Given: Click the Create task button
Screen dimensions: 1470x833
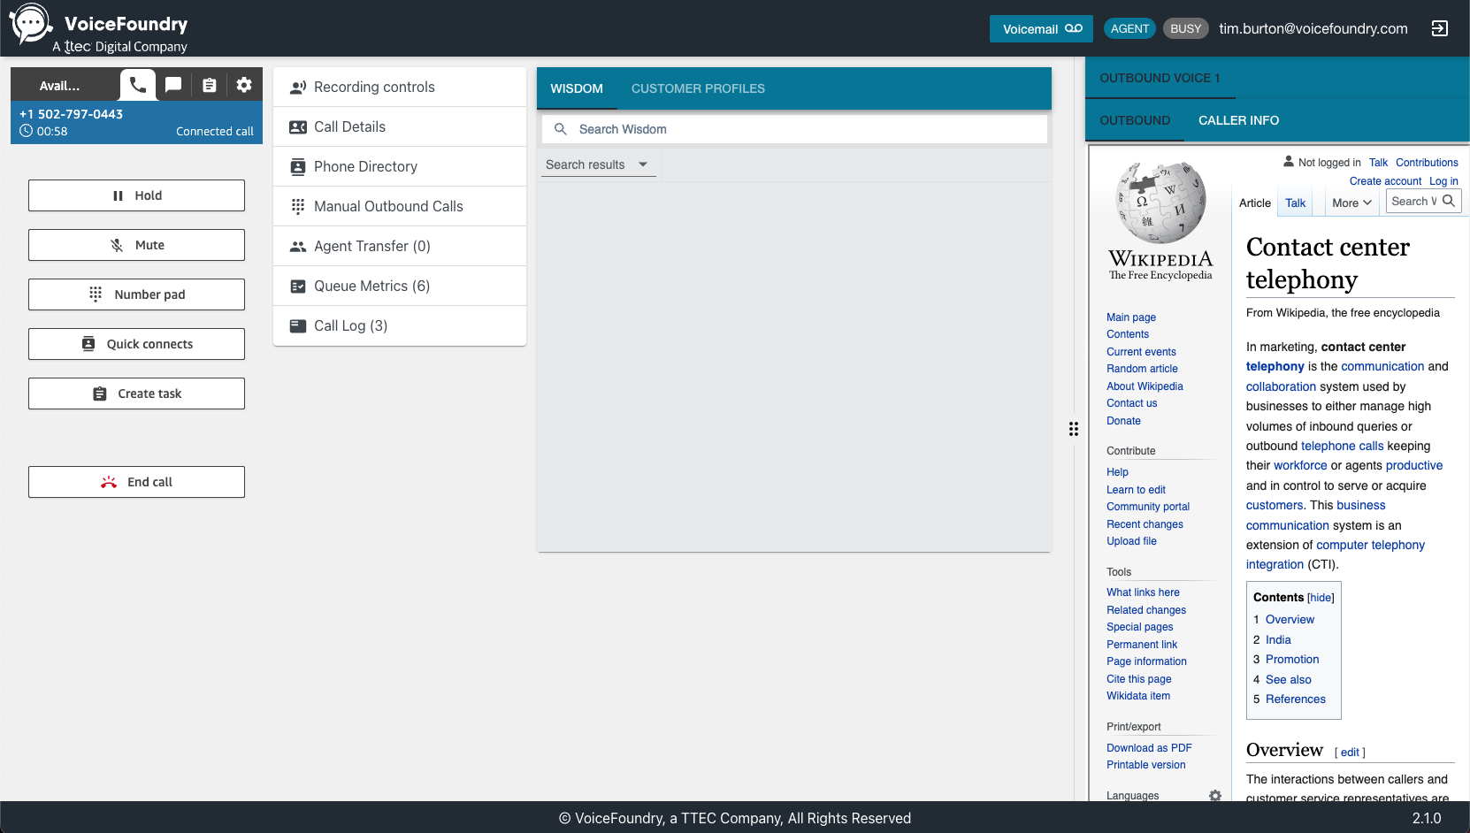Looking at the screenshot, I should tap(136, 394).
